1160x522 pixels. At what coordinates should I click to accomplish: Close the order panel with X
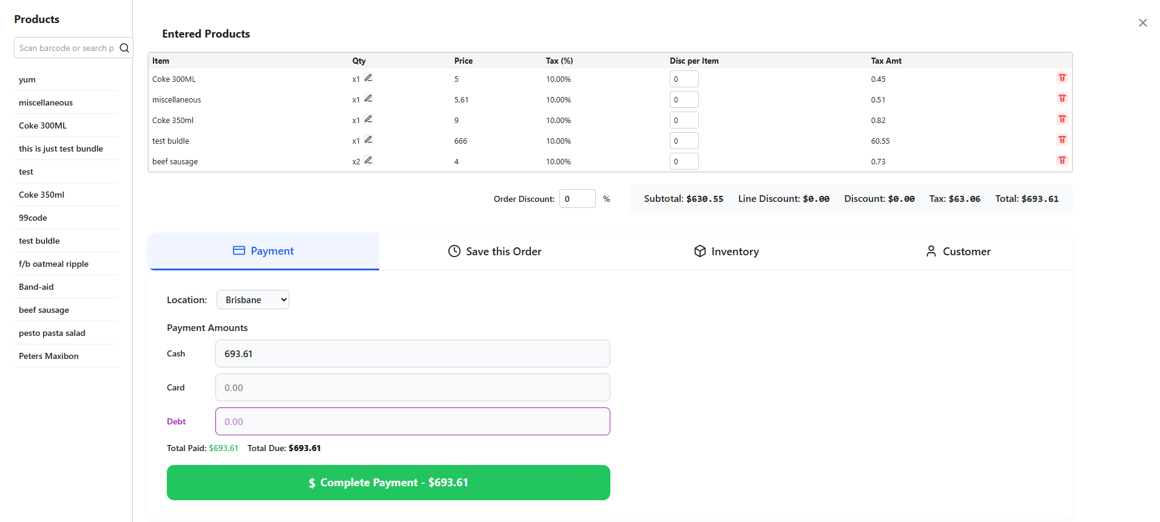1143,22
